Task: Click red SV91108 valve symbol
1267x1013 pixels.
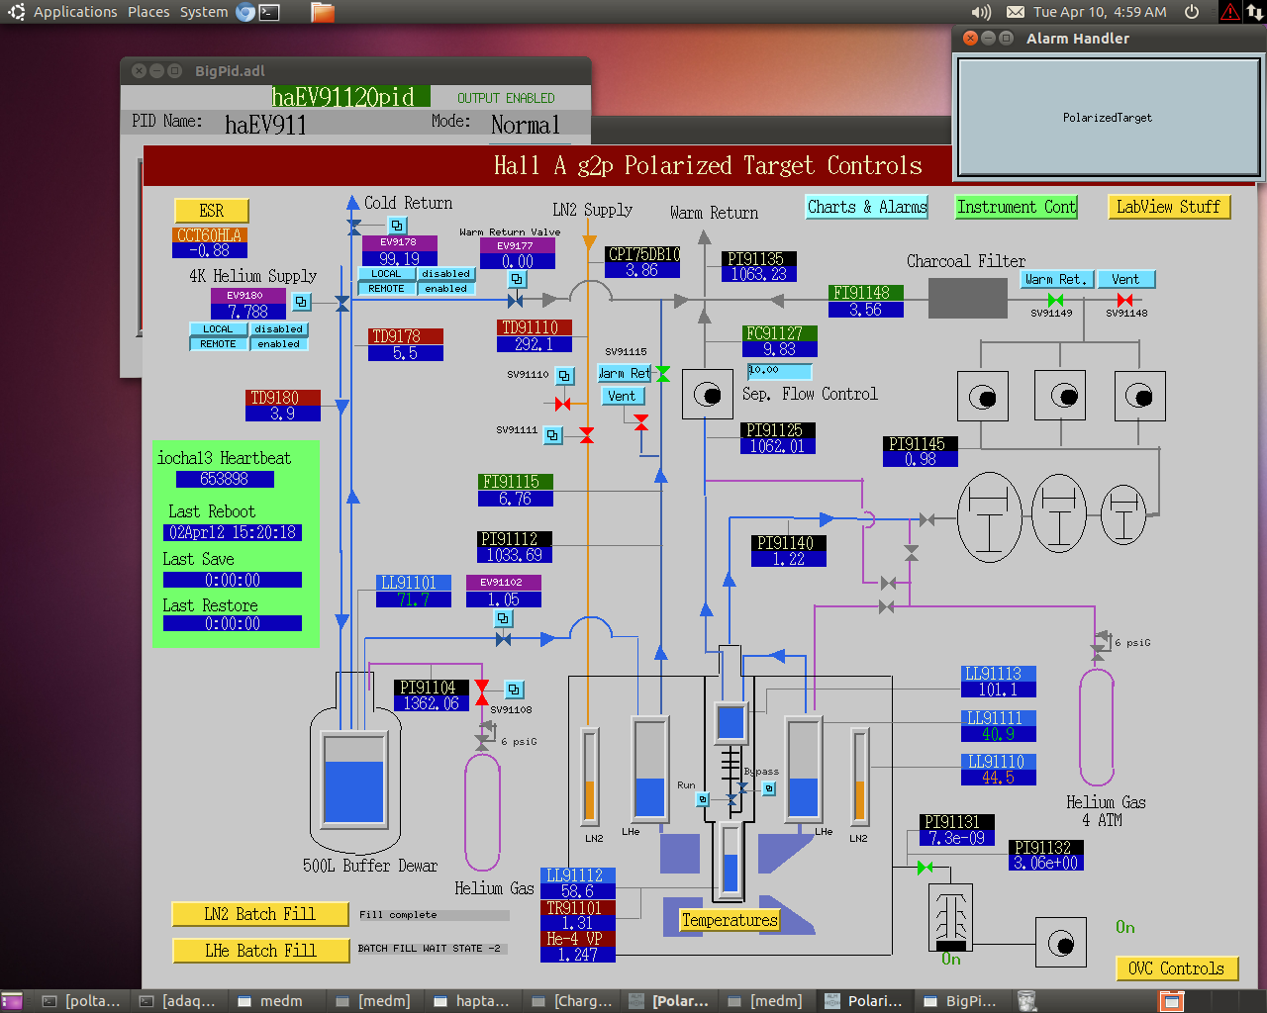Action: 482,693
